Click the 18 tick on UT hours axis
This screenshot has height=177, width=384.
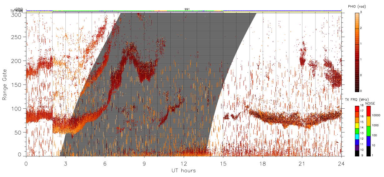pos(262,163)
